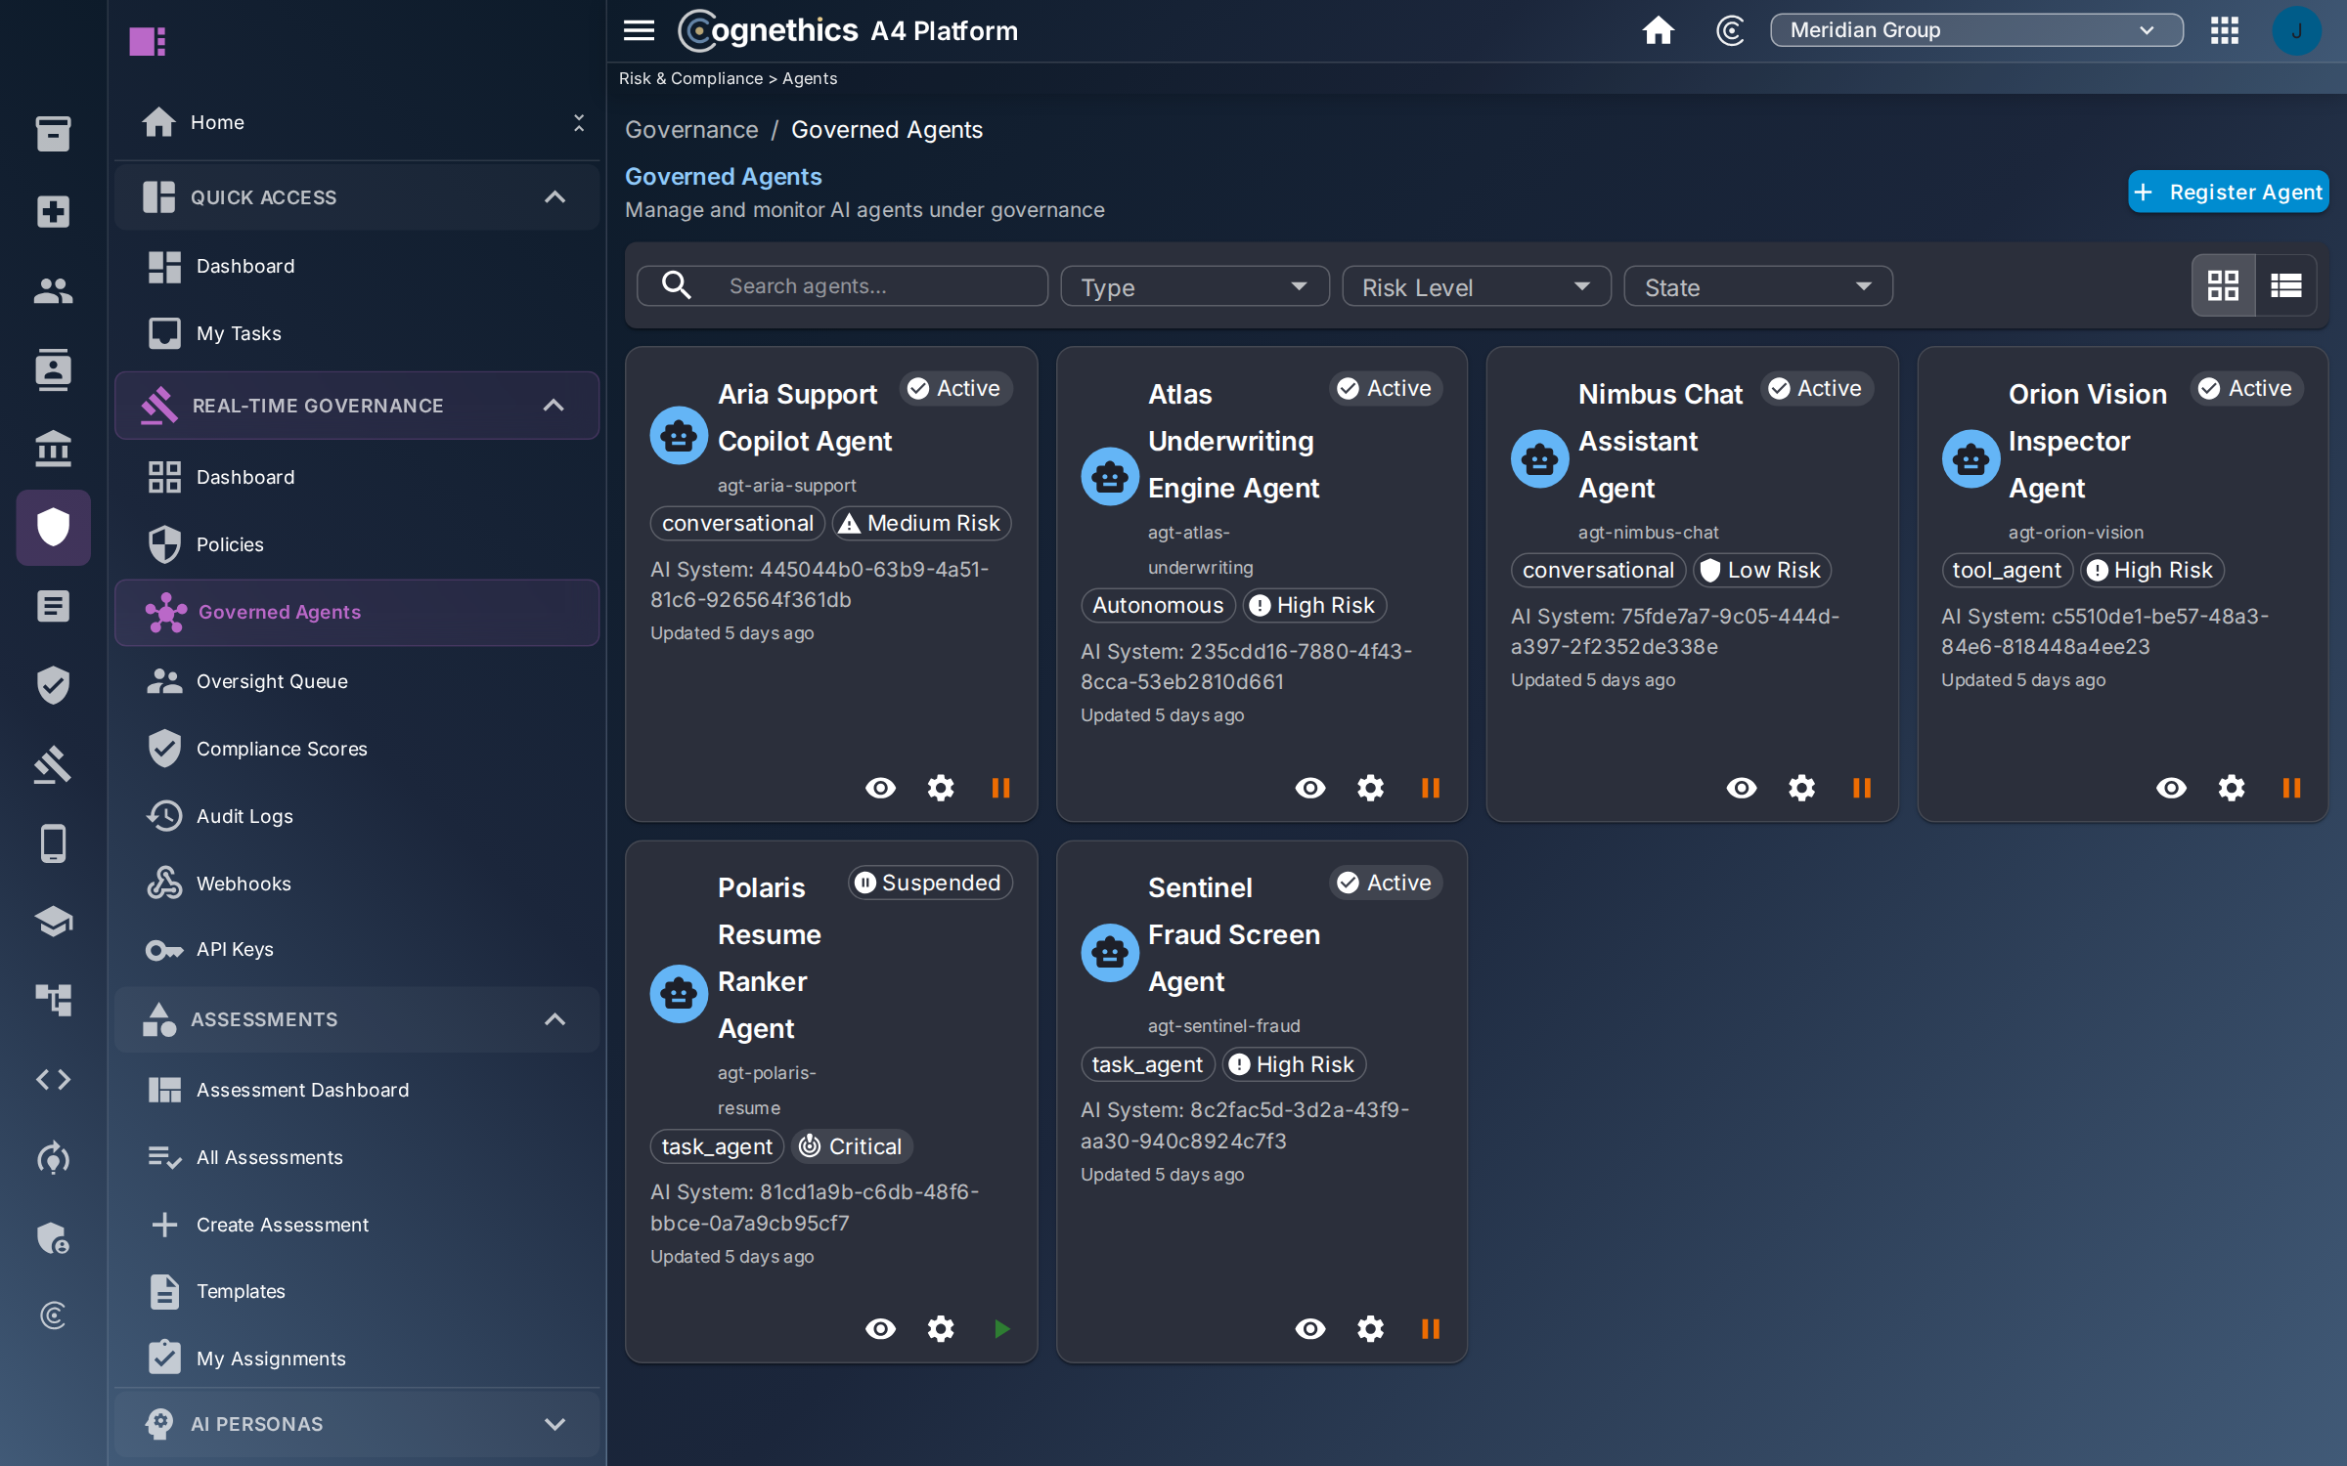Click the Register Agent button
The width and height of the screenshot is (2347, 1466).
click(x=2228, y=192)
